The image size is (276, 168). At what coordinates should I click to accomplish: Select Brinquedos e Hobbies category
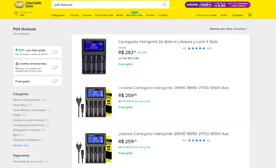click(x=29, y=130)
